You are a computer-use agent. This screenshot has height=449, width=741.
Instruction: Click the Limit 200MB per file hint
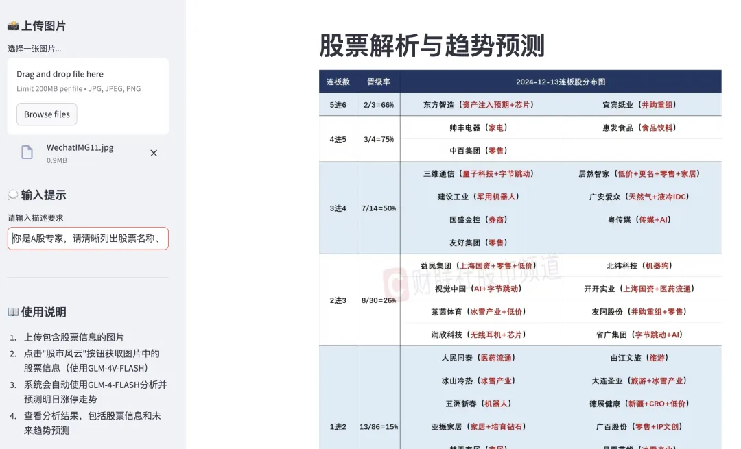coord(78,88)
